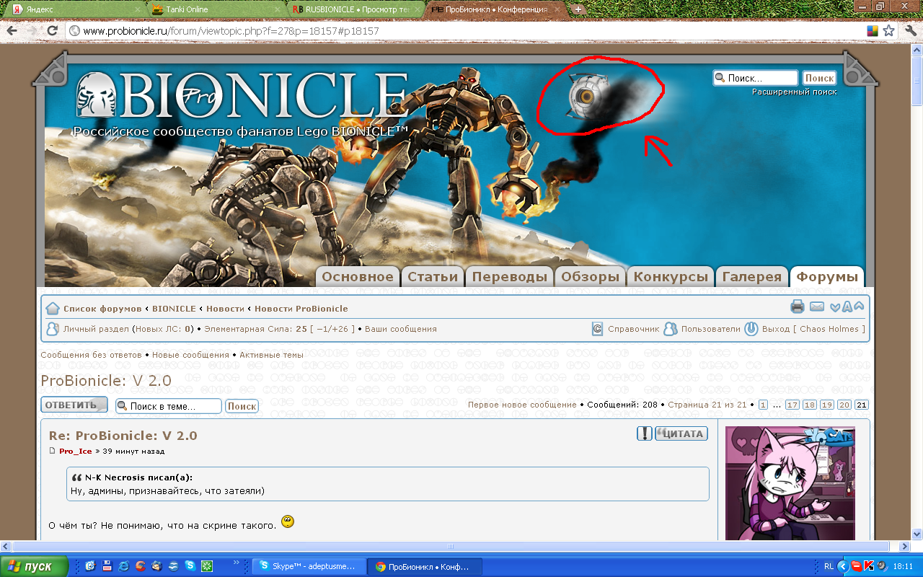Click the horizontal page scrollbar

point(456,546)
